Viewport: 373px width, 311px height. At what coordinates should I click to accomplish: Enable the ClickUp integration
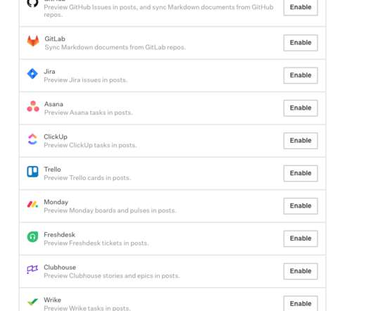301,141
